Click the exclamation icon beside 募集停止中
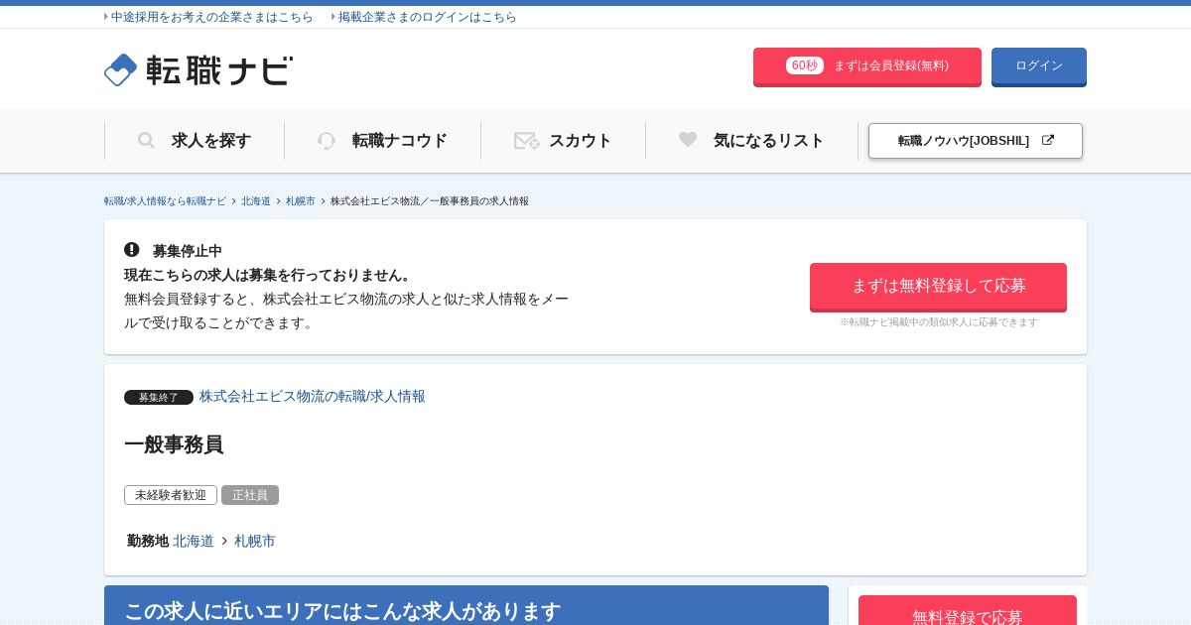 coord(132,250)
